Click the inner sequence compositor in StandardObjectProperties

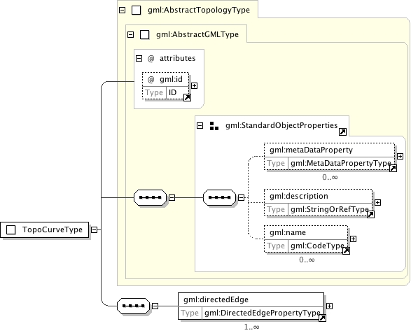coord(219,197)
